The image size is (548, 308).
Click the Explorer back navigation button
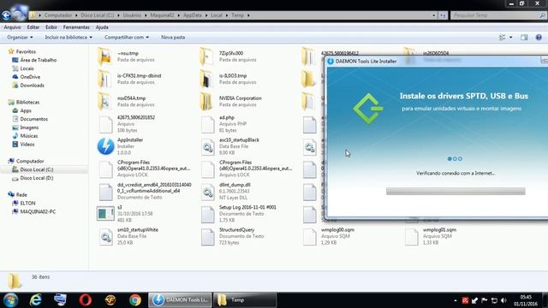point(6,15)
